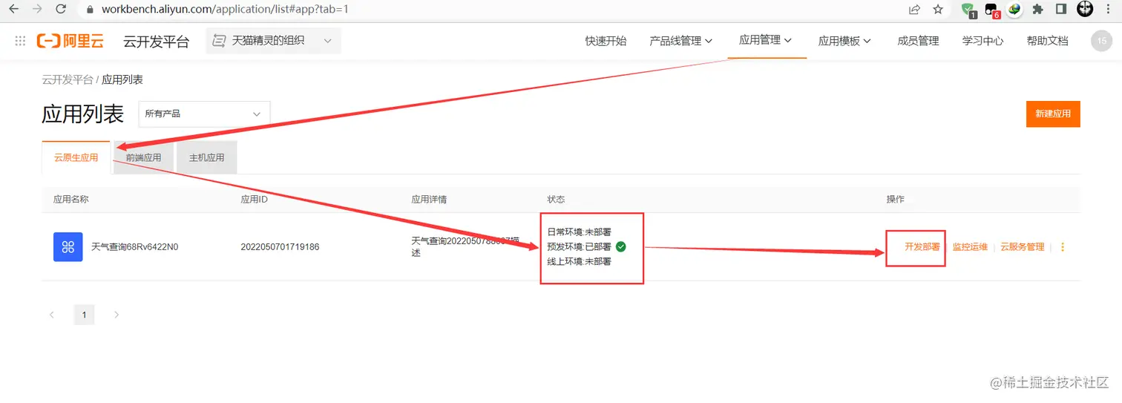
Task: Click the 开发部署 link
Action: [x=922, y=247]
